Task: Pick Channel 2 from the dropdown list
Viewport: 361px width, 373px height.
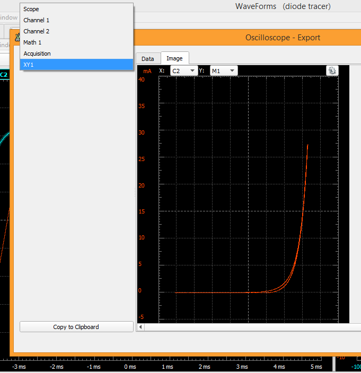Action: [x=36, y=31]
